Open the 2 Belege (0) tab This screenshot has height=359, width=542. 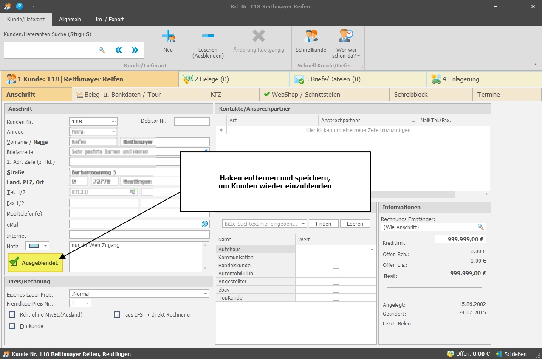coord(234,79)
